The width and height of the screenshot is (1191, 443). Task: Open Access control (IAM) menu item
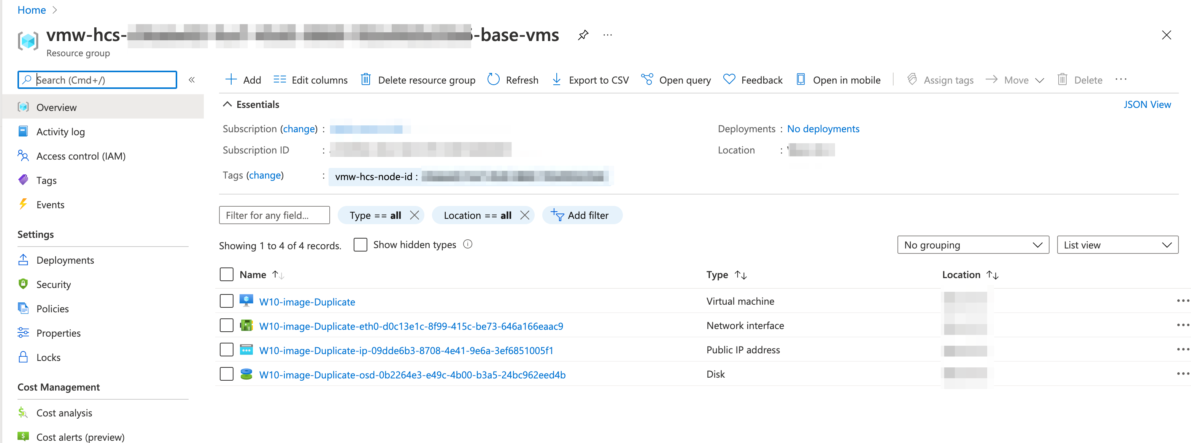(81, 156)
